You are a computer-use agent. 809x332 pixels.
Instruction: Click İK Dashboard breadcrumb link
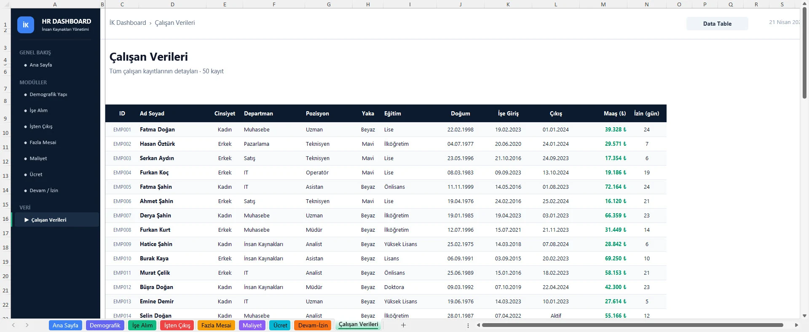coord(128,23)
